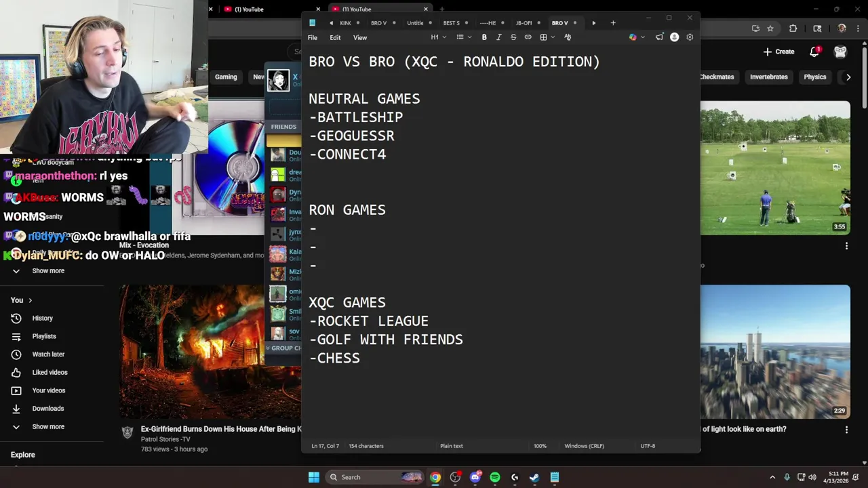Expand the You section chevron
868x488 pixels.
(30, 300)
